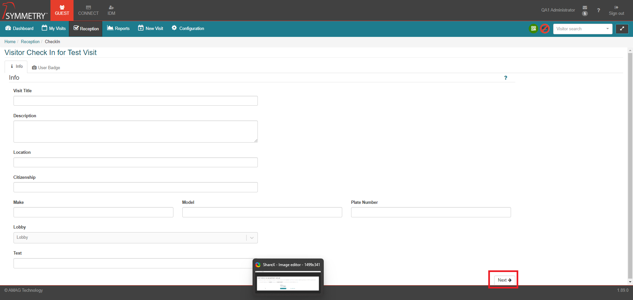Viewport: 633px width, 300px height.
Task: Click the Plate Number field
Action: tap(431, 212)
